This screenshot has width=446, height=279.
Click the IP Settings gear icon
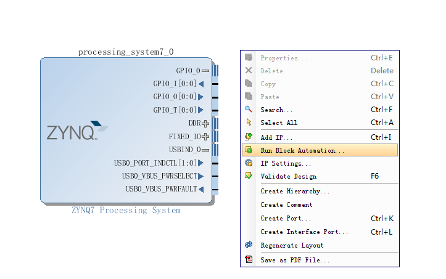pyautogui.click(x=249, y=163)
